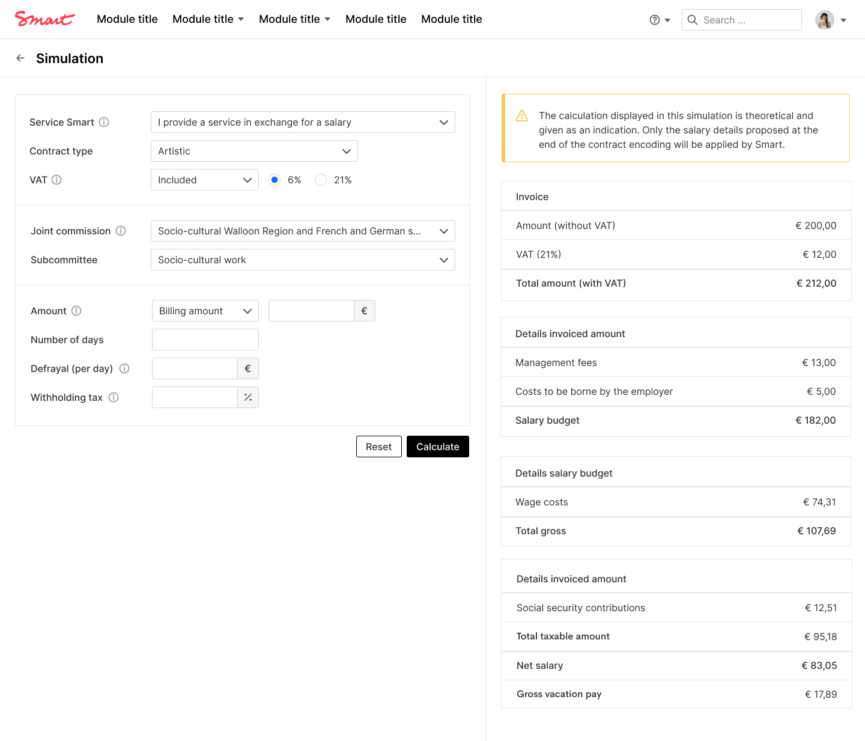Open the first Module title menu
The image size is (865, 741).
click(x=127, y=19)
